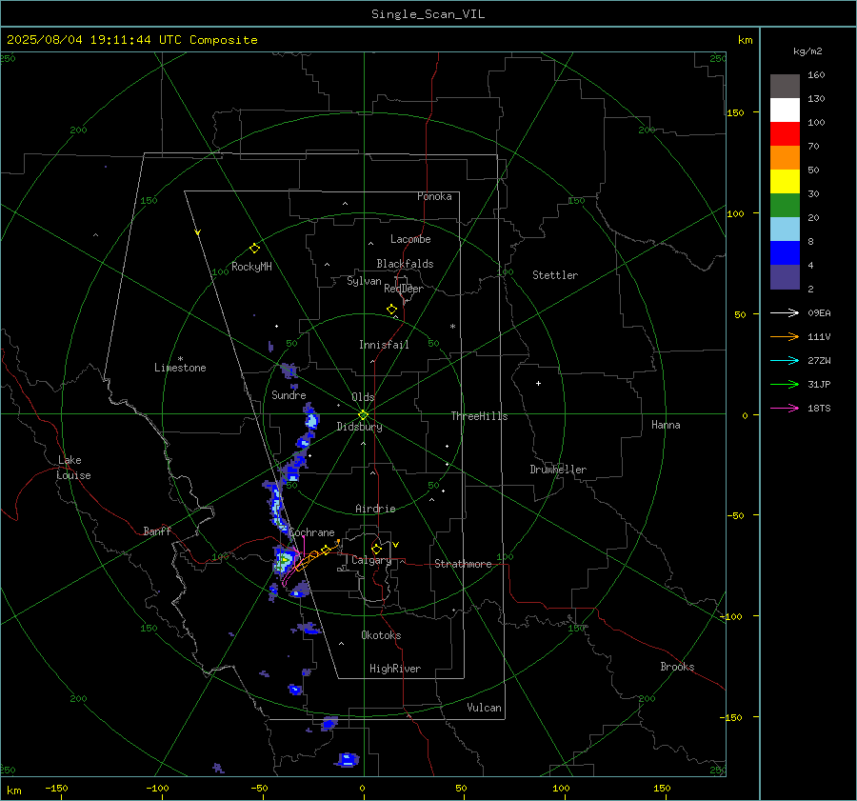Click the Blackfalds label

405,264
